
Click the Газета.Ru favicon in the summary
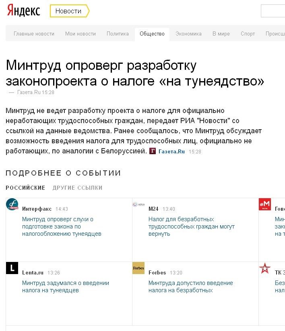[x=153, y=151]
